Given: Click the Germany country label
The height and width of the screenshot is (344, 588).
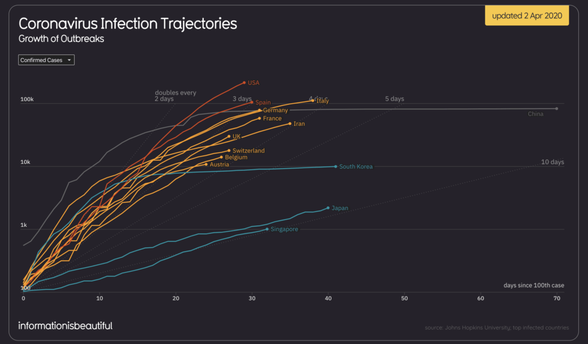Looking at the screenshot, I should [275, 110].
